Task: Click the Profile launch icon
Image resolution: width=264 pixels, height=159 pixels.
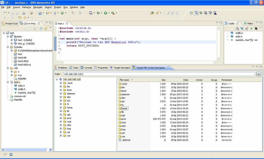Action: [x=113, y=13]
